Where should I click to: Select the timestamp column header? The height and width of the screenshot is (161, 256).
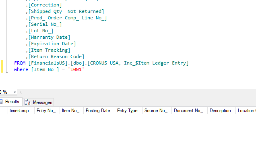[x=21, y=111]
